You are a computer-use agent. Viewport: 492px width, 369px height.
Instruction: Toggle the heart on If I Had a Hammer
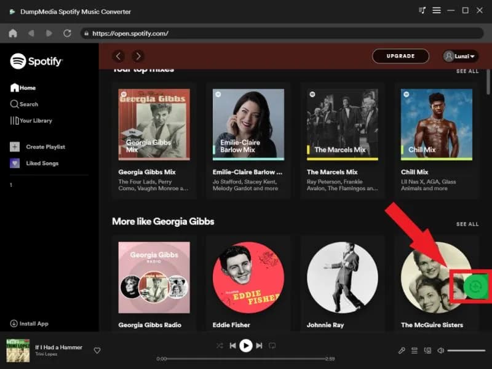[97, 350]
